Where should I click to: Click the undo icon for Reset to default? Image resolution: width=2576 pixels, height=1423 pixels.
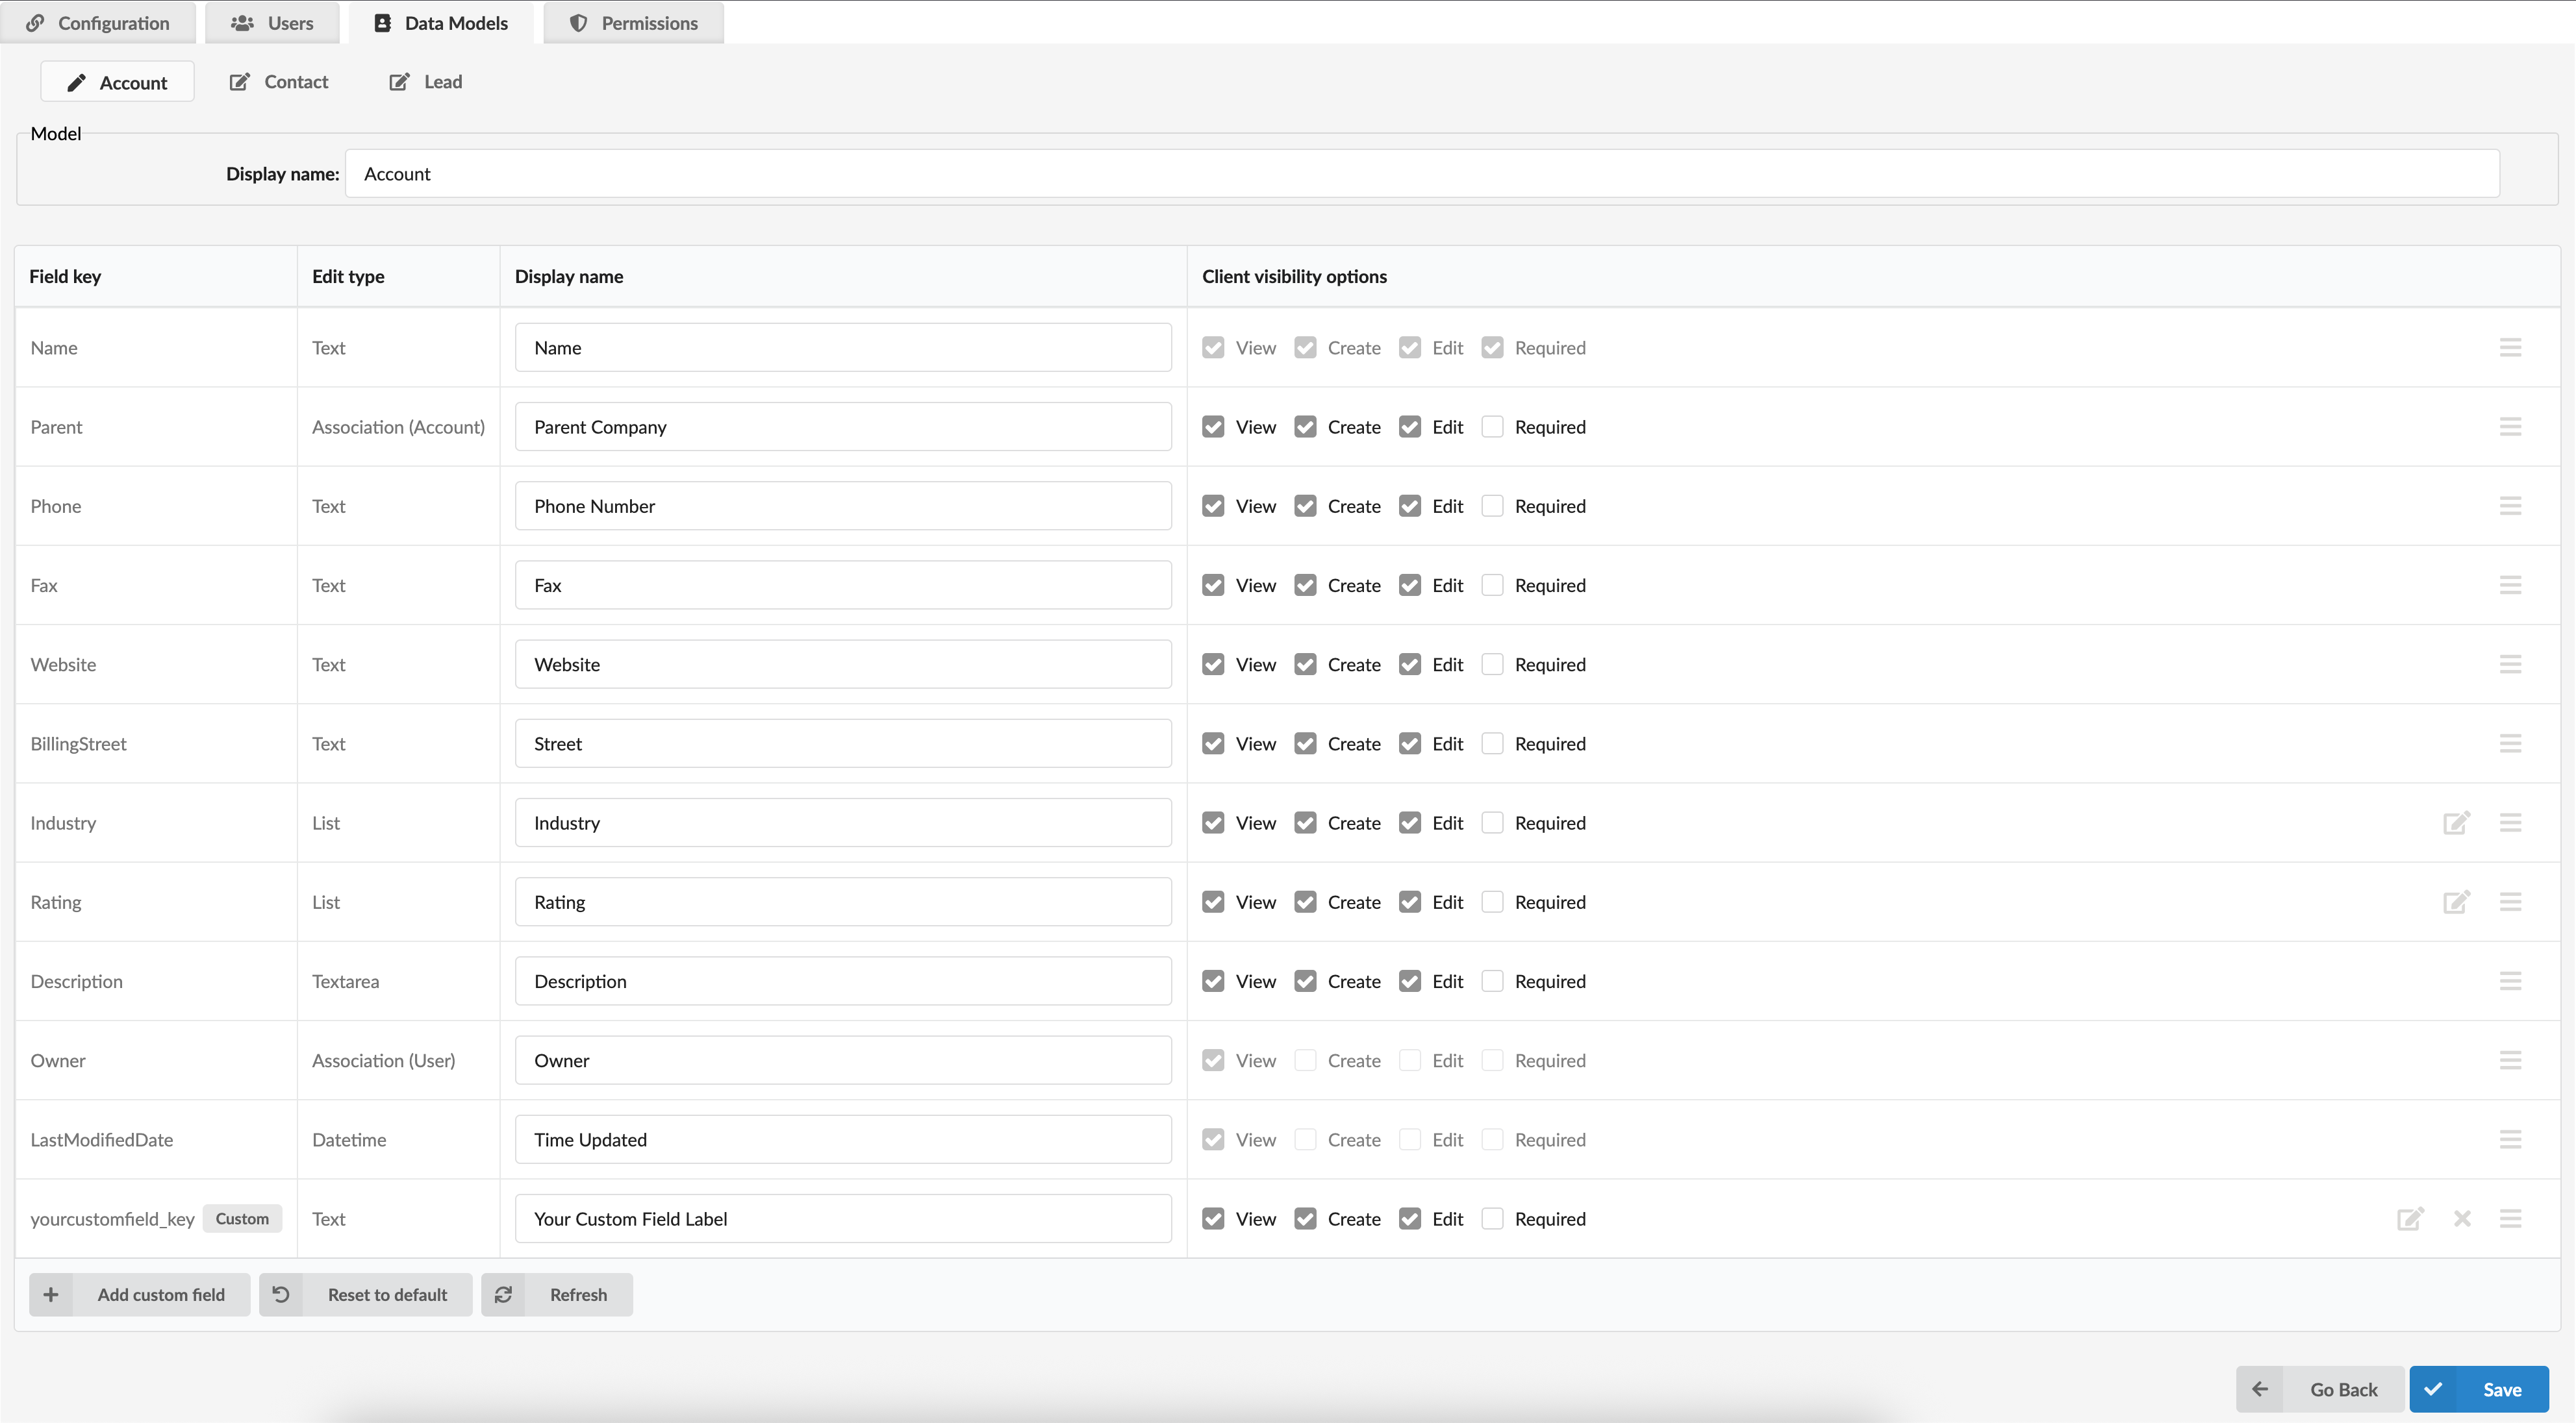[x=281, y=1294]
